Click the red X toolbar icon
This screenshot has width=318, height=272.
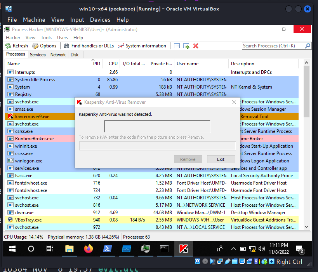pos(196,46)
